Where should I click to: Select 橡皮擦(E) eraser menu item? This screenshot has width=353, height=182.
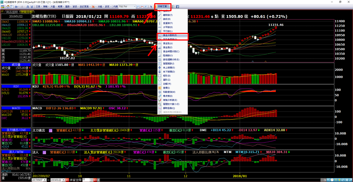coord(167,96)
